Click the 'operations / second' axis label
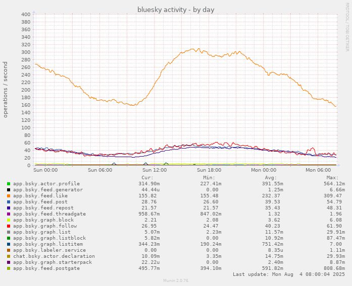Screen dimensions: 352x286 [x=6, y=90]
